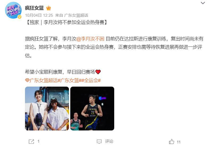Image resolution: width=209 pixels, height=148 pixels.
Task: Like the post with thumbs-up icon
Action: pos(171,142)
